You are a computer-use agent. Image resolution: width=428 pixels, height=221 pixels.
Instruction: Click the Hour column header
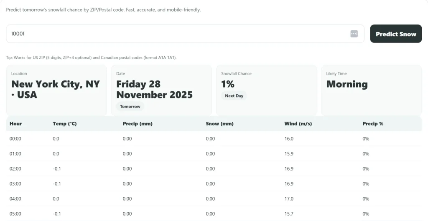pyautogui.click(x=16, y=124)
